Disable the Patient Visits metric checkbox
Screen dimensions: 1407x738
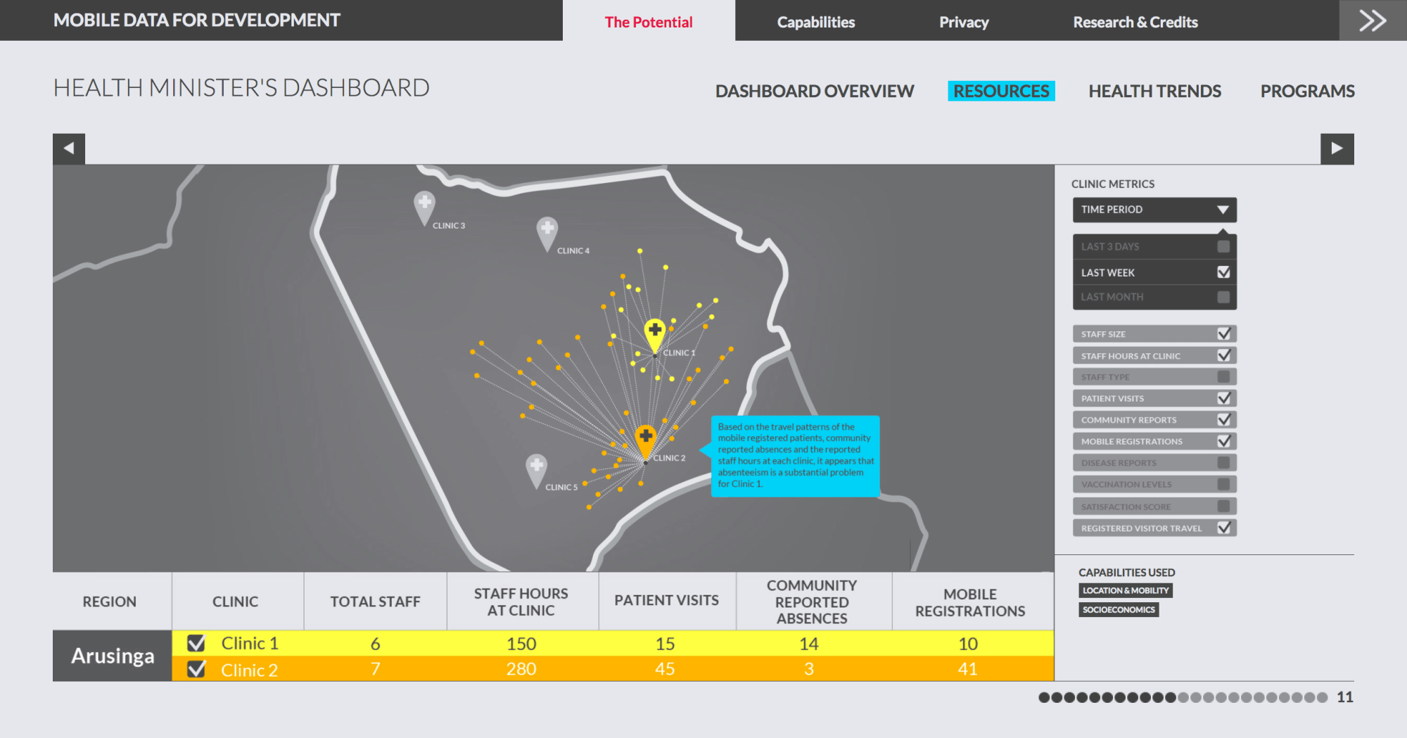pyautogui.click(x=1223, y=398)
